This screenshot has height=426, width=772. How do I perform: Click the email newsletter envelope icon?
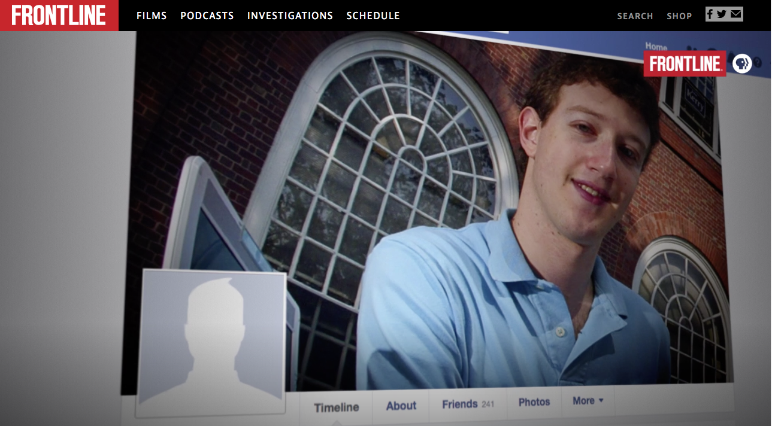pos(736,14)
